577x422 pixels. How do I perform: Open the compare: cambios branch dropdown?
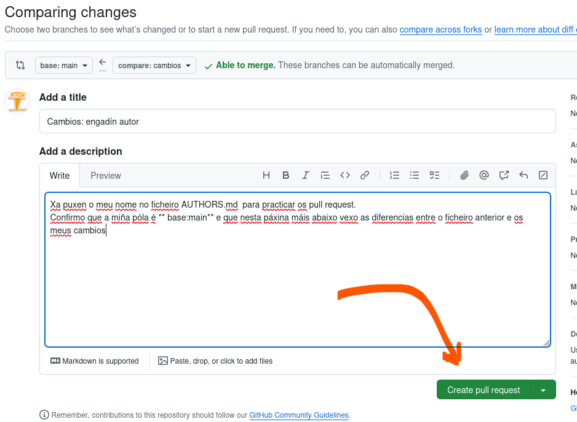154,65
